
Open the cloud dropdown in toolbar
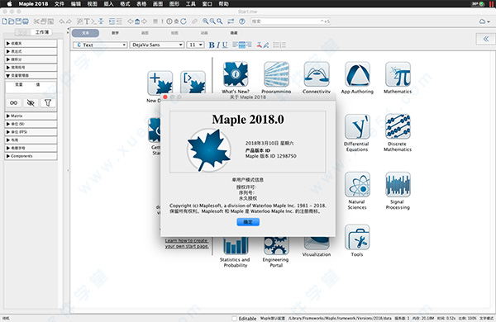point(484,21)
